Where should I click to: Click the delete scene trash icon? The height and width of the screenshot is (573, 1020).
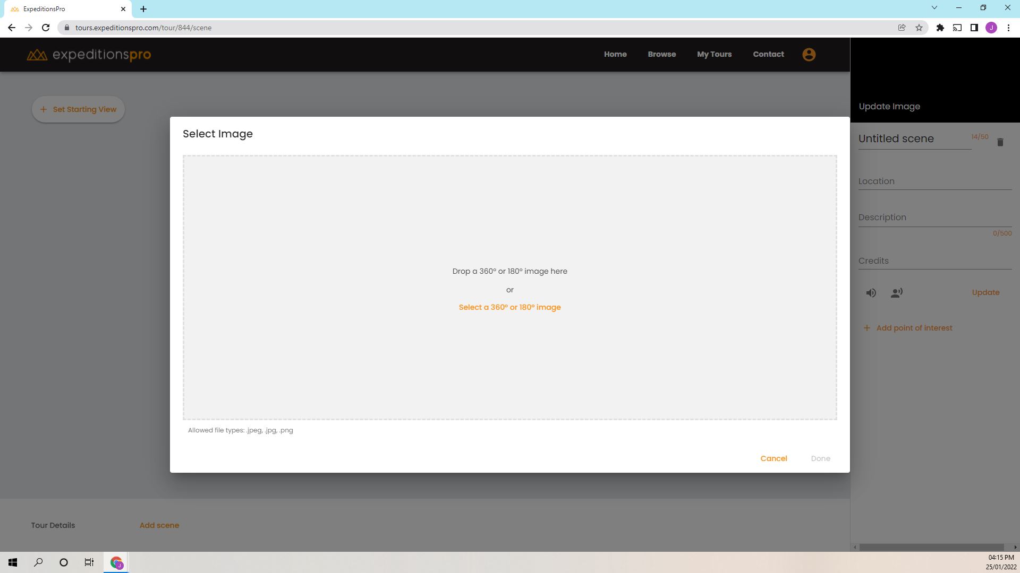coord(1000,142)
